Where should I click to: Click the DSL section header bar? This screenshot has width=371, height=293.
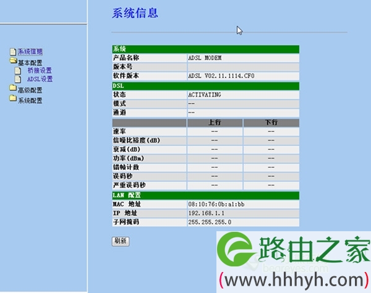[x=206, y=86]
